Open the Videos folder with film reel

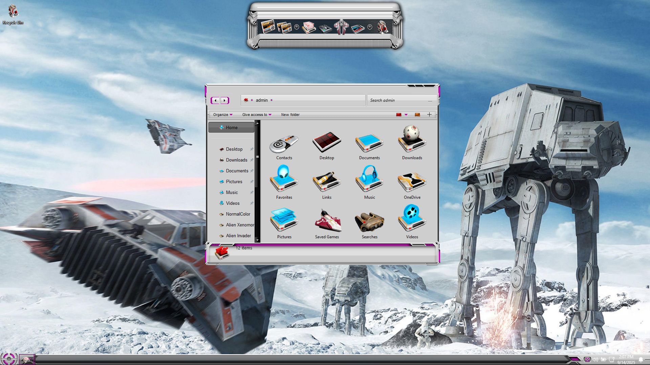pyautogui.click(x=412, y=222)
